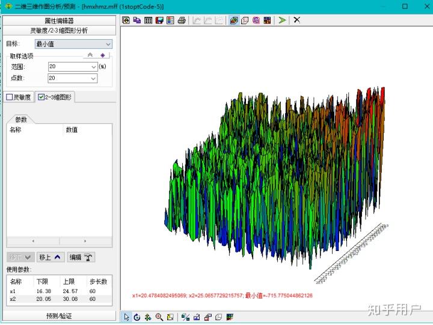Open the 预测/验证 panel header
433x325 pixels.
point(59,316)
